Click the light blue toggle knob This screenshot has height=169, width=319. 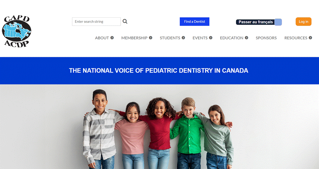(278, 22)
